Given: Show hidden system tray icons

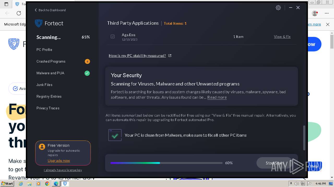Looking at the screenshot, I should pos(291,184).
